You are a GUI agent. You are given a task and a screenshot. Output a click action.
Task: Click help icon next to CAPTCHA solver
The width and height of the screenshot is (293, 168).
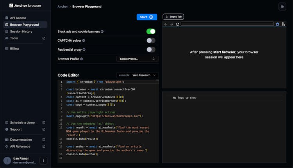tap(84, 41)
